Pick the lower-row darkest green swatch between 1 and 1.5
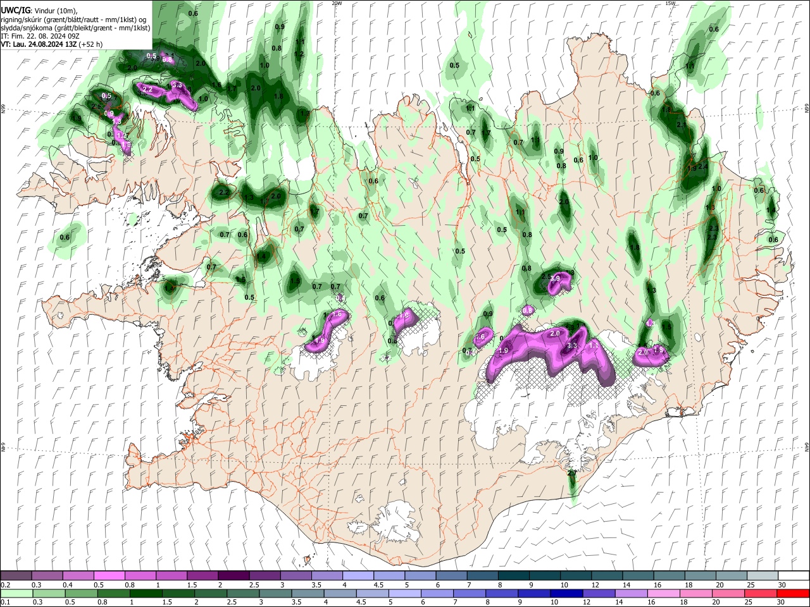Viewport: 810px width, 607px height. pyautogui.click(x=146, y=593)
